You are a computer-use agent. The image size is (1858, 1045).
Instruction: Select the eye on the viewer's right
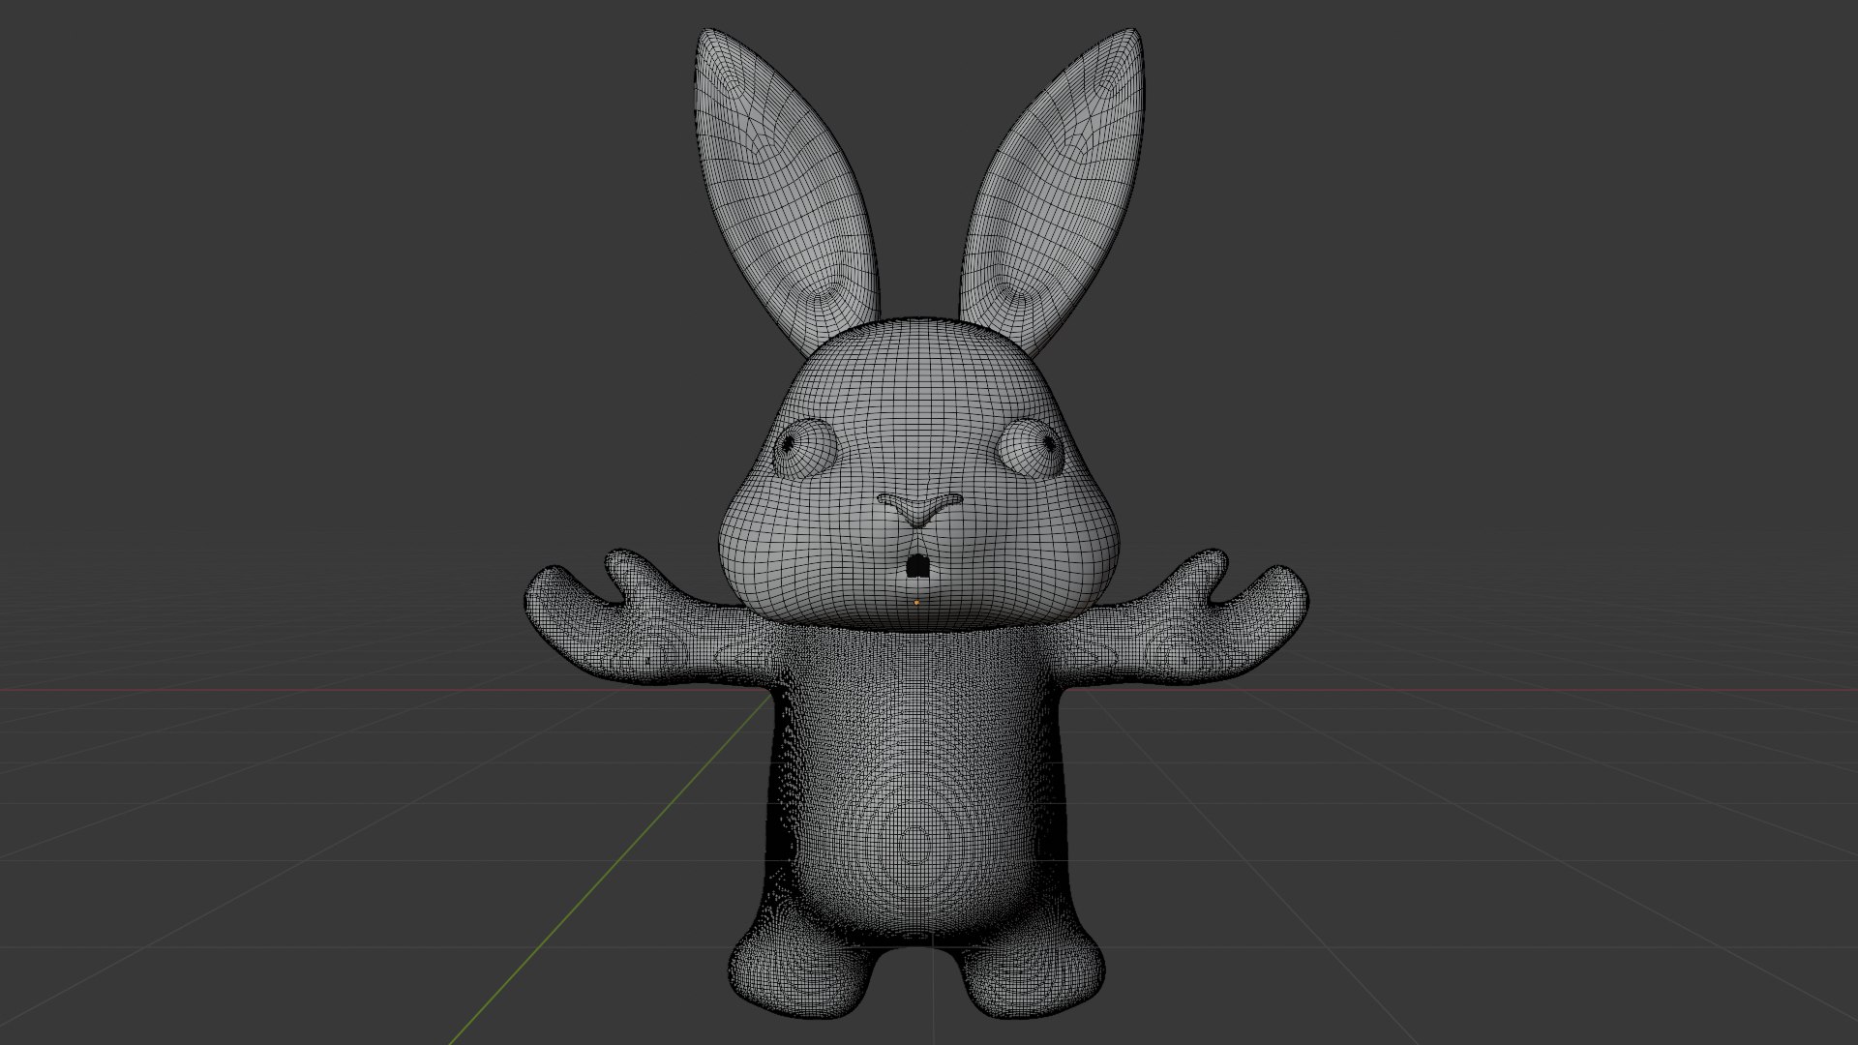click(x=1033, y=448)
